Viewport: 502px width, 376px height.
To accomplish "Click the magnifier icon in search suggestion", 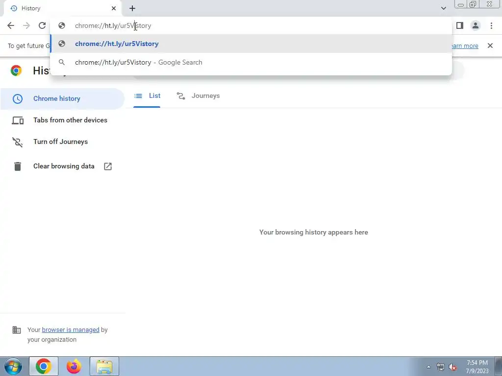I will [x=62, y=62].
